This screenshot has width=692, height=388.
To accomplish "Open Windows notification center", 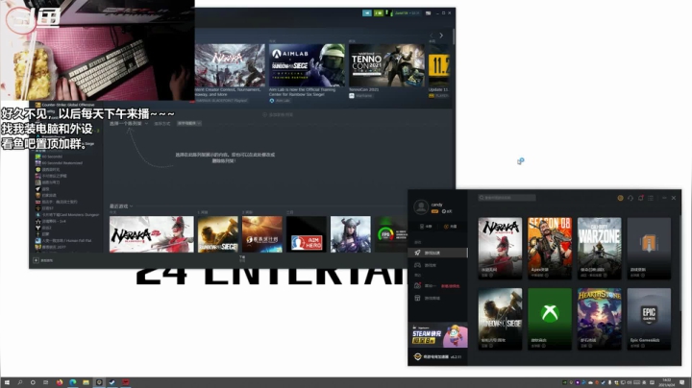I will (x=682, y=382).
